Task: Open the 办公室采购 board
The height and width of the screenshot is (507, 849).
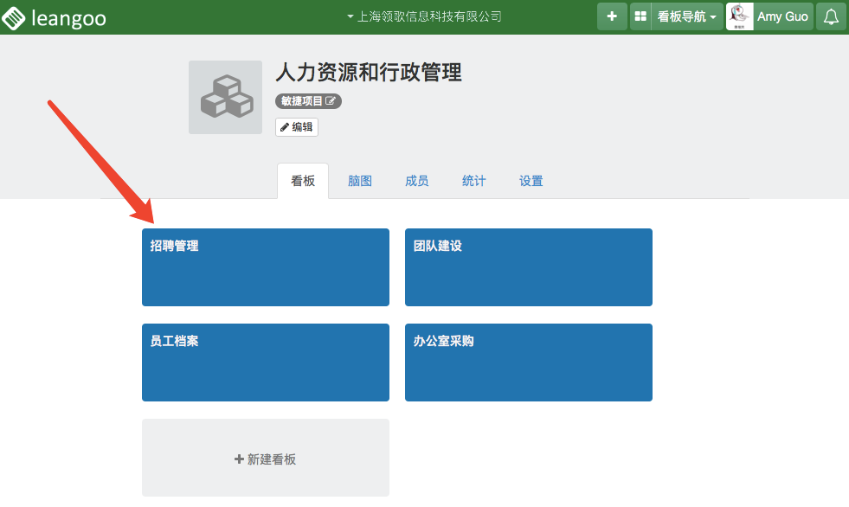Action: click(528, 363)
